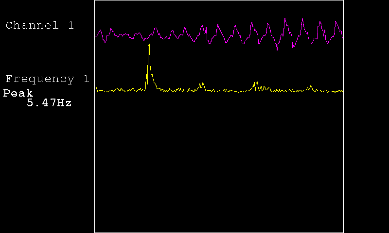Select the Frequency 1 label
This screenshot has height=233, width=389.
point(47,79)
